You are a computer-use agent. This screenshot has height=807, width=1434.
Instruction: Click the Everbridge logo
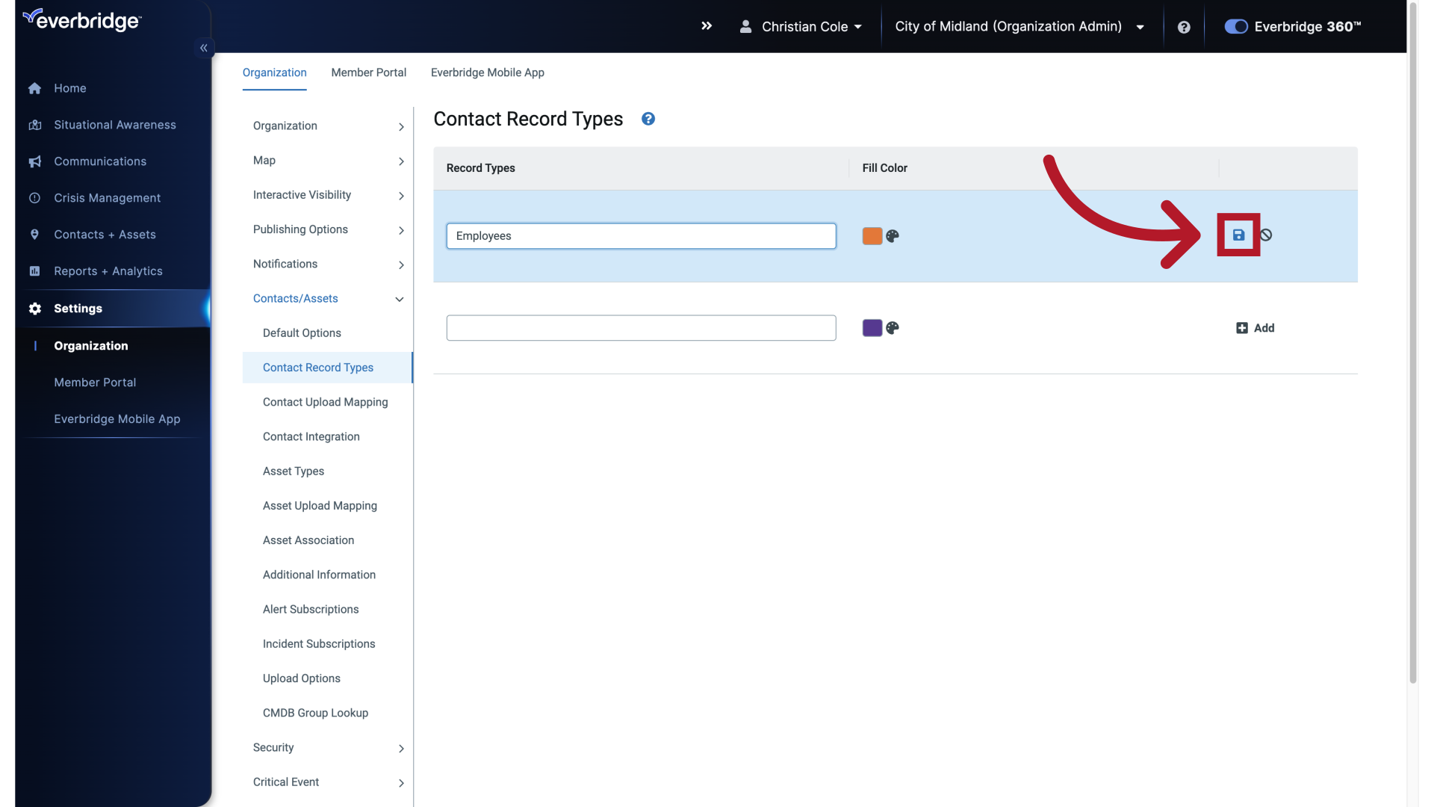tap(82, 19)
